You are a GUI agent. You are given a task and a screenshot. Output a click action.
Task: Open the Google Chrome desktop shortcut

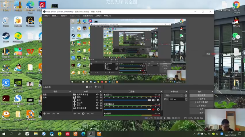coord(236,7)
